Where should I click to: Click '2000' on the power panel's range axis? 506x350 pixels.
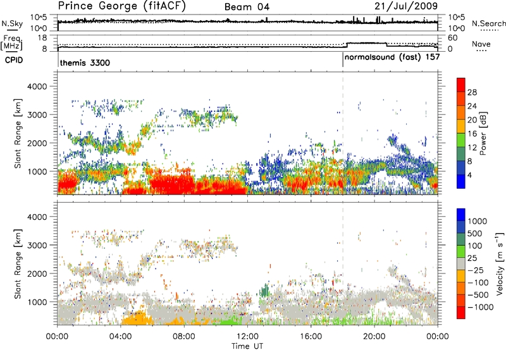pyautogui.click(x=37, y=143)
